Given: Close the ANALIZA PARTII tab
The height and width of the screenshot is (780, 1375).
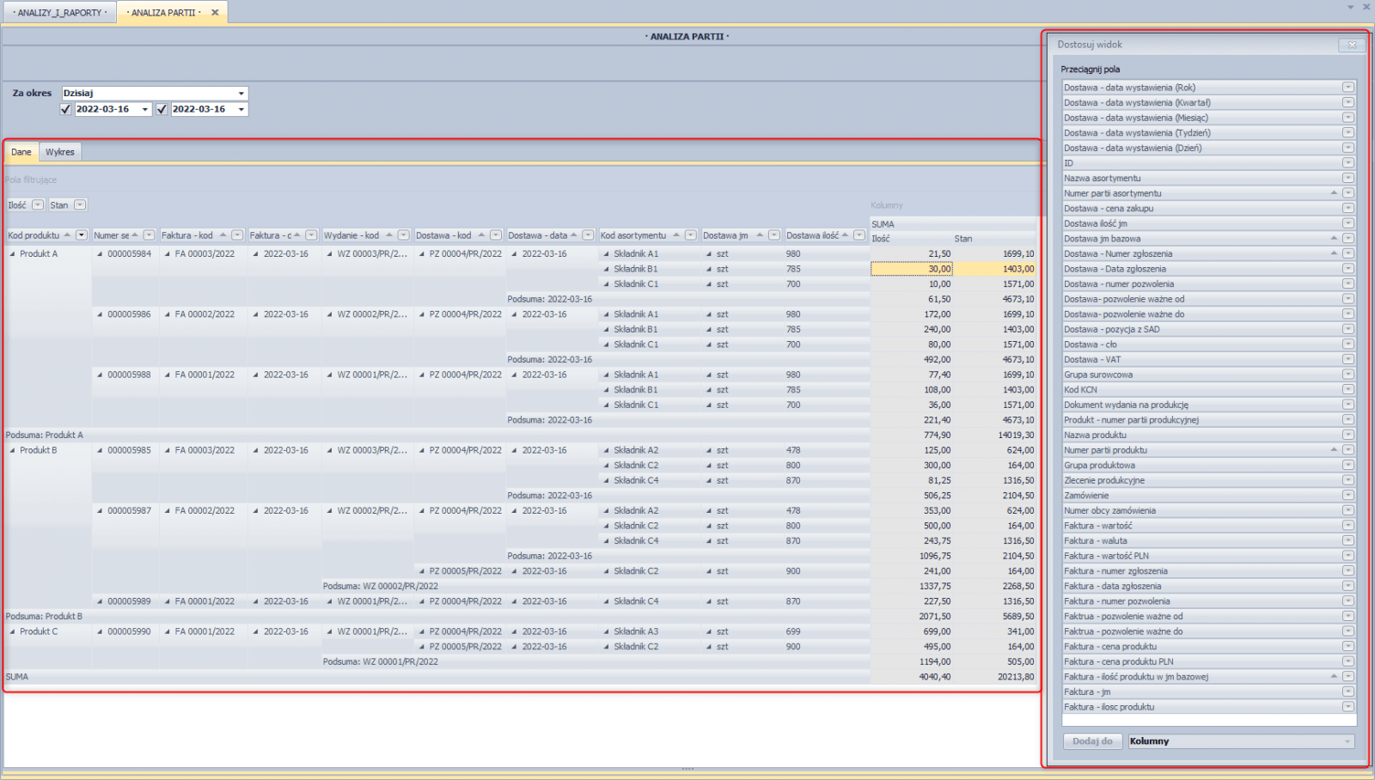Looking at the screenshot, I should (x=215, y=13).
